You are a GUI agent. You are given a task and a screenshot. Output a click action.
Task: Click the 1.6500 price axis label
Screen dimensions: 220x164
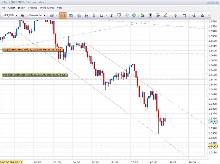(x=213, y=50)
